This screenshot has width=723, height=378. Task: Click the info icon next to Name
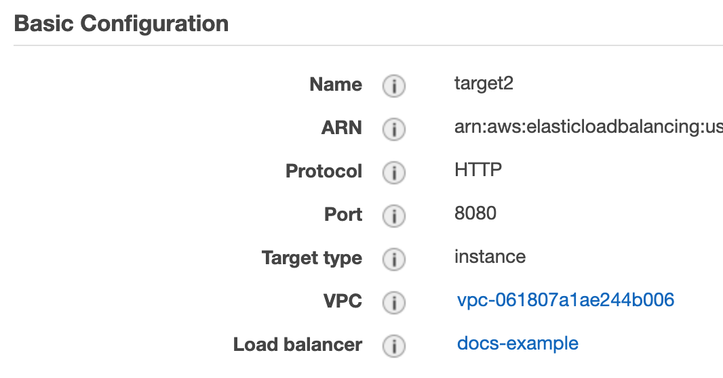point(393,86)
